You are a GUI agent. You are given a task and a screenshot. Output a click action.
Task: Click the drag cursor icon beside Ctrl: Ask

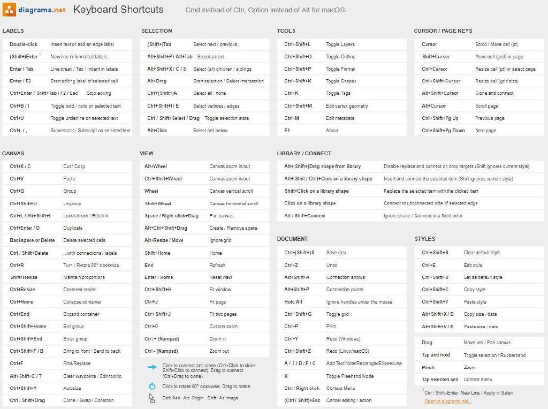pos(152,398)
